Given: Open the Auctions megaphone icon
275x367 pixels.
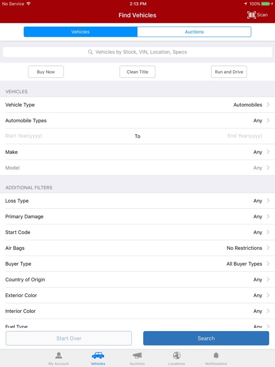Looking at the screenshot, I should click(137, 356).
